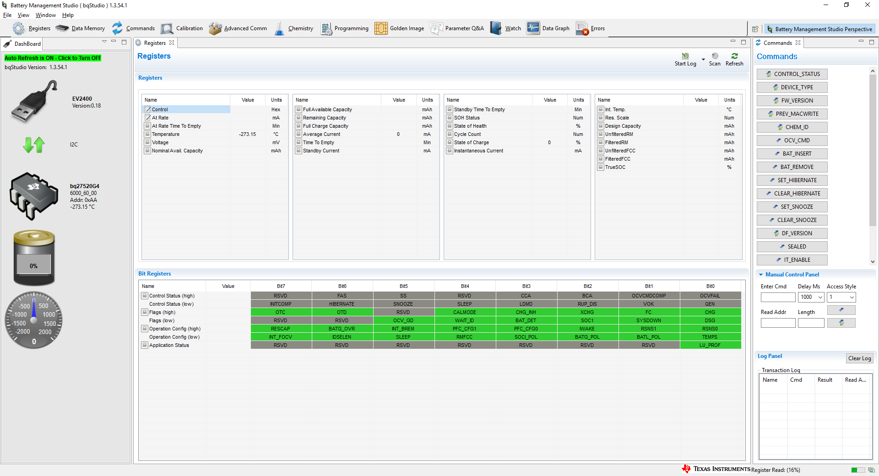This screenshot has height=476, width=879.
Task: Open the Golden Image icon
Action: 381,28
